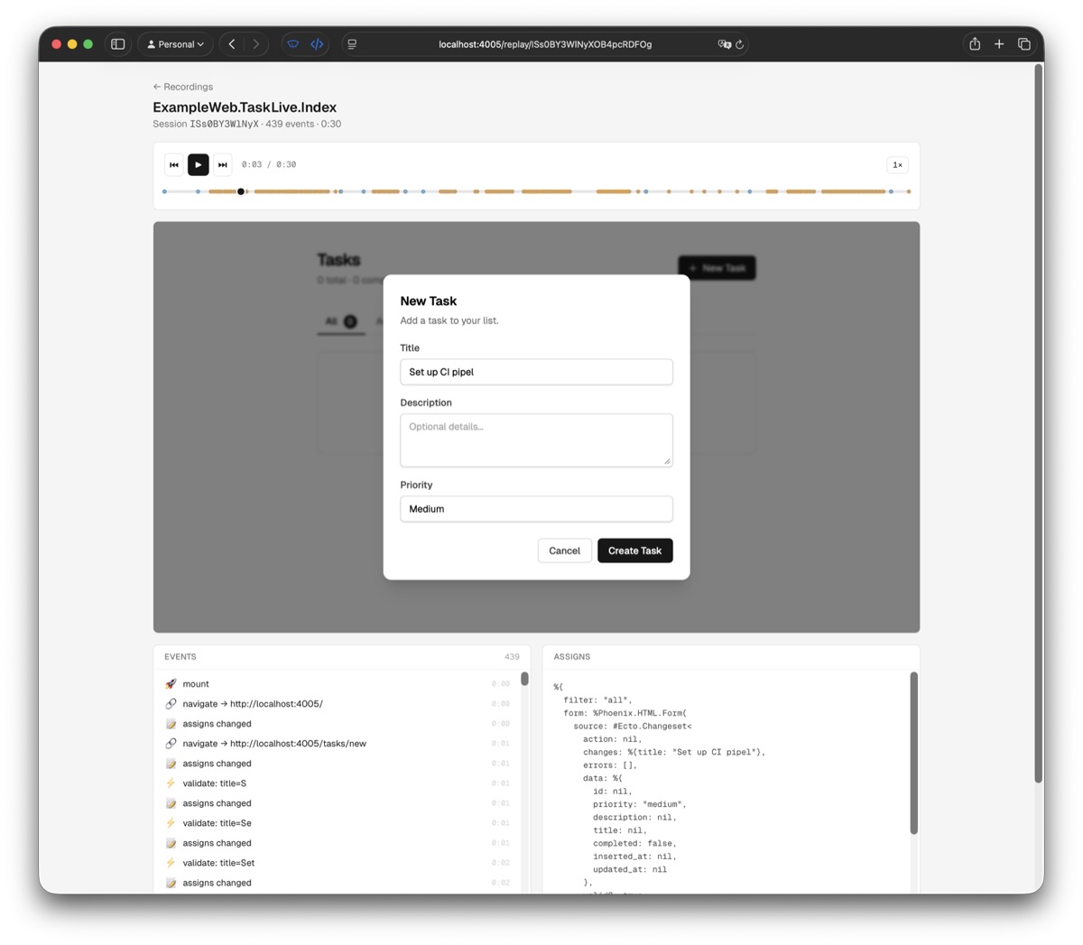
Task: Select the validate: title=S event
Action: click(x=338, y=783)
